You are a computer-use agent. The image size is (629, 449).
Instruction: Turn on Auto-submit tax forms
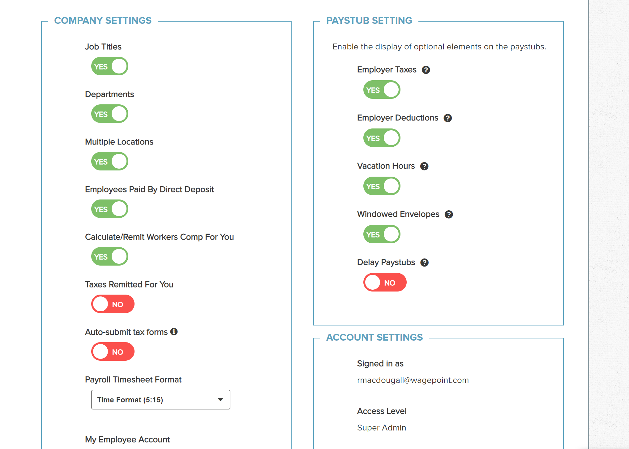coord(113,352)
